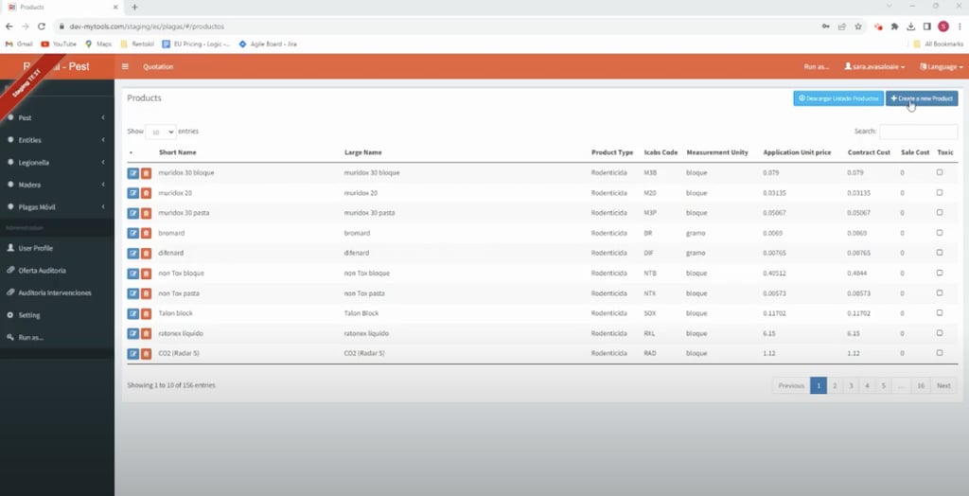
Task: Edit ratonex liquido entry
Action: [132, 334]
